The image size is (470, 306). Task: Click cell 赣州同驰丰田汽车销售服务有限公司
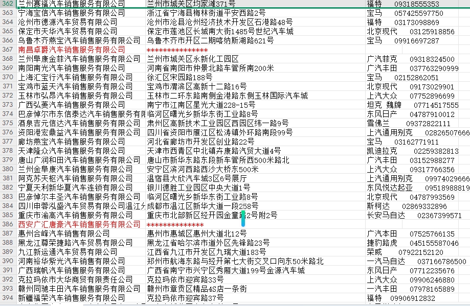(x=79, y=289)
